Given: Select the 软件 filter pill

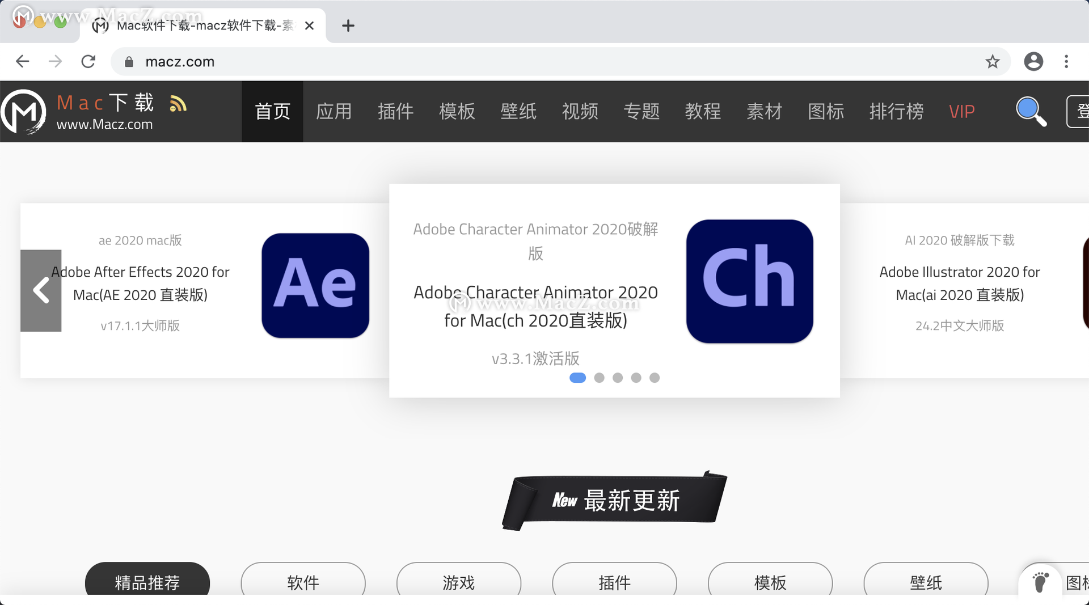Looking at the screenshot, I should coord(303,579).
